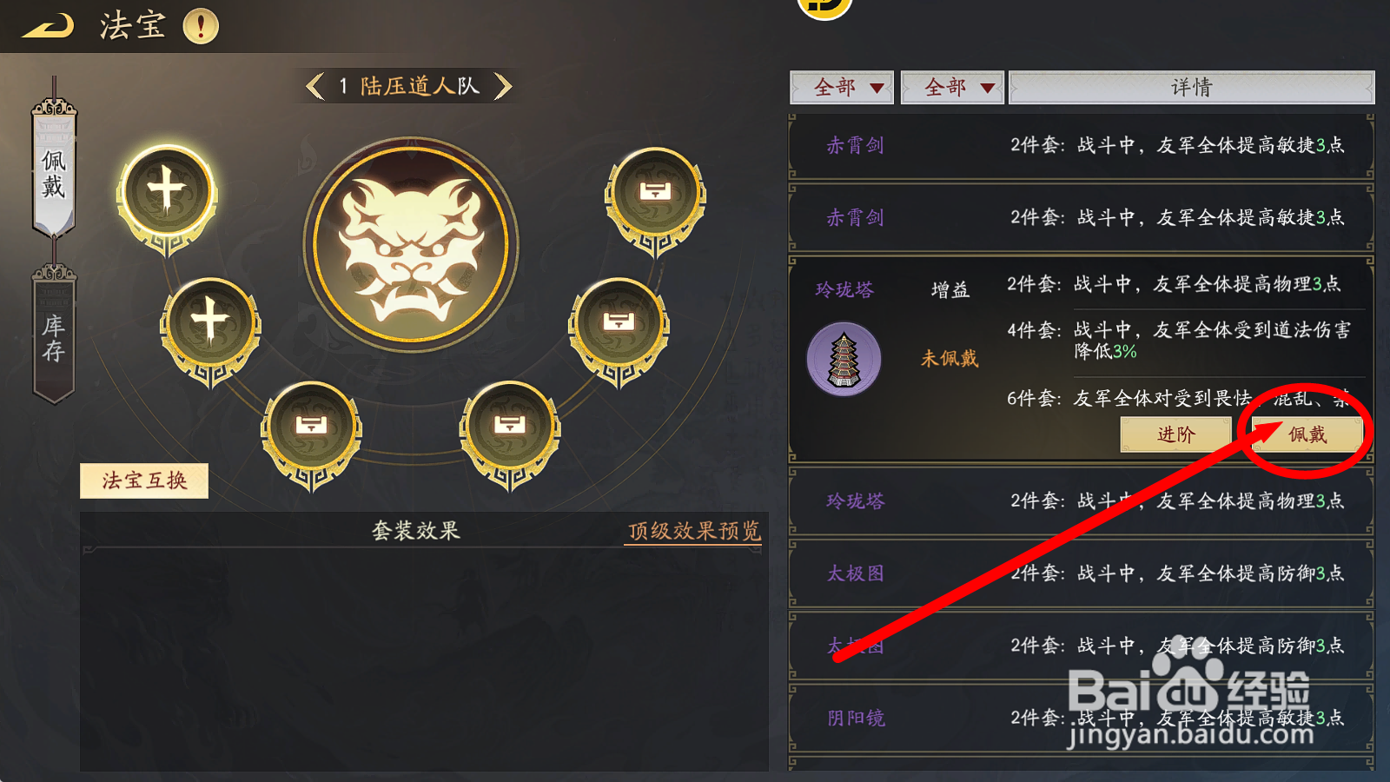Select the glowing plus treasure slot
The width and height of the screenshot is (1390, 782).
167,193
